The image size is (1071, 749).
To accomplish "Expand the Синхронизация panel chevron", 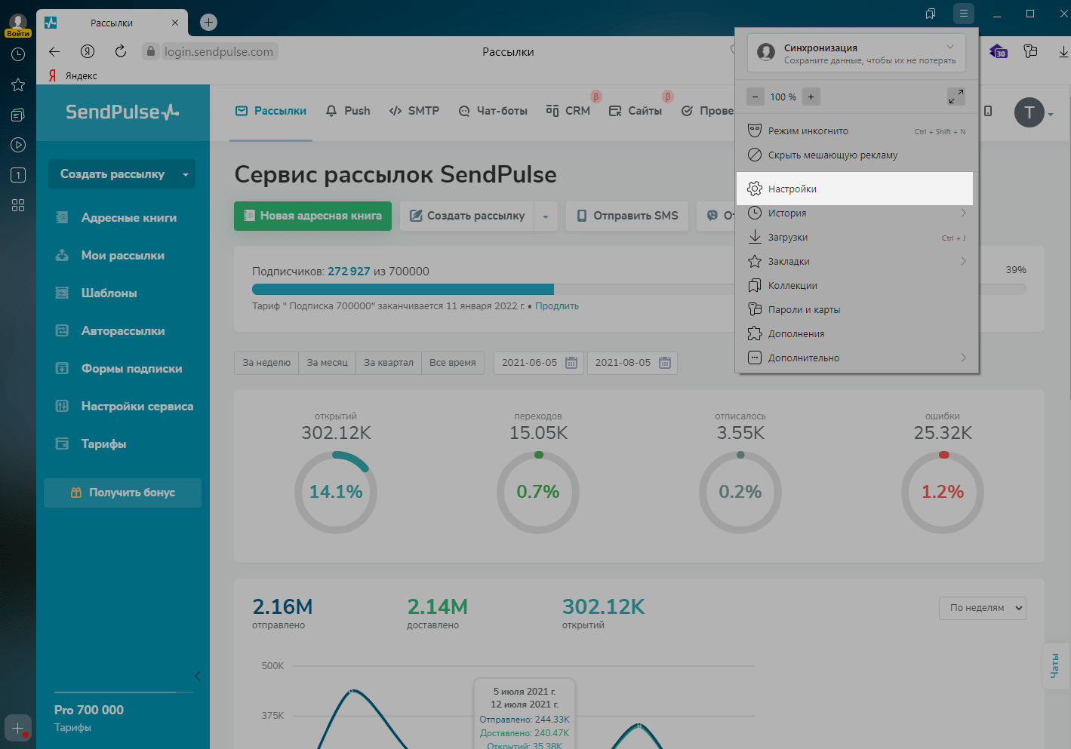I will click(x=950, y=47).
